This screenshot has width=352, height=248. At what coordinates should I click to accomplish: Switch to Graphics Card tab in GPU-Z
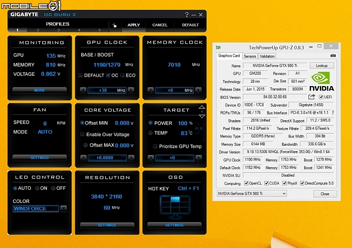click(229, 56)
